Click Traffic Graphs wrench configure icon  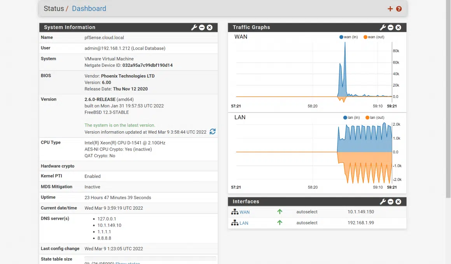pyautogui.click(x=383, y=28)
